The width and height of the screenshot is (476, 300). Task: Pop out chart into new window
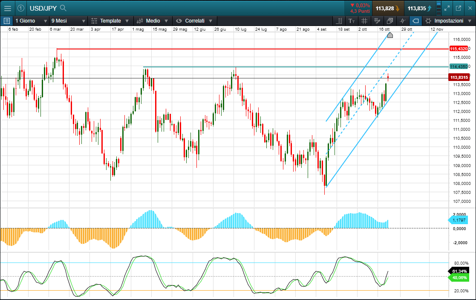point(459,8)
